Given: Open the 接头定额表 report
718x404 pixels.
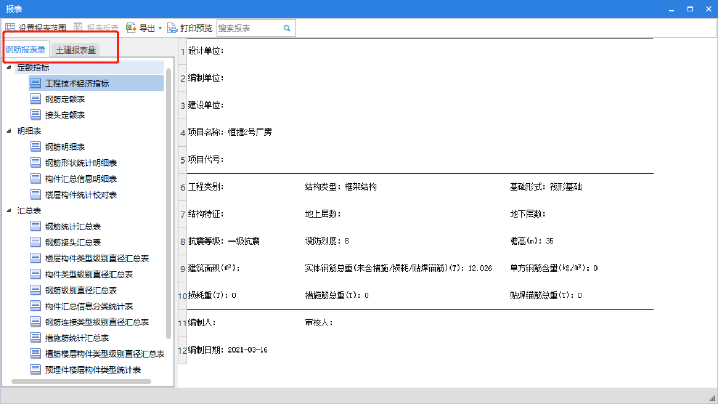Looking at the screenshot, I should coord(65,115).
